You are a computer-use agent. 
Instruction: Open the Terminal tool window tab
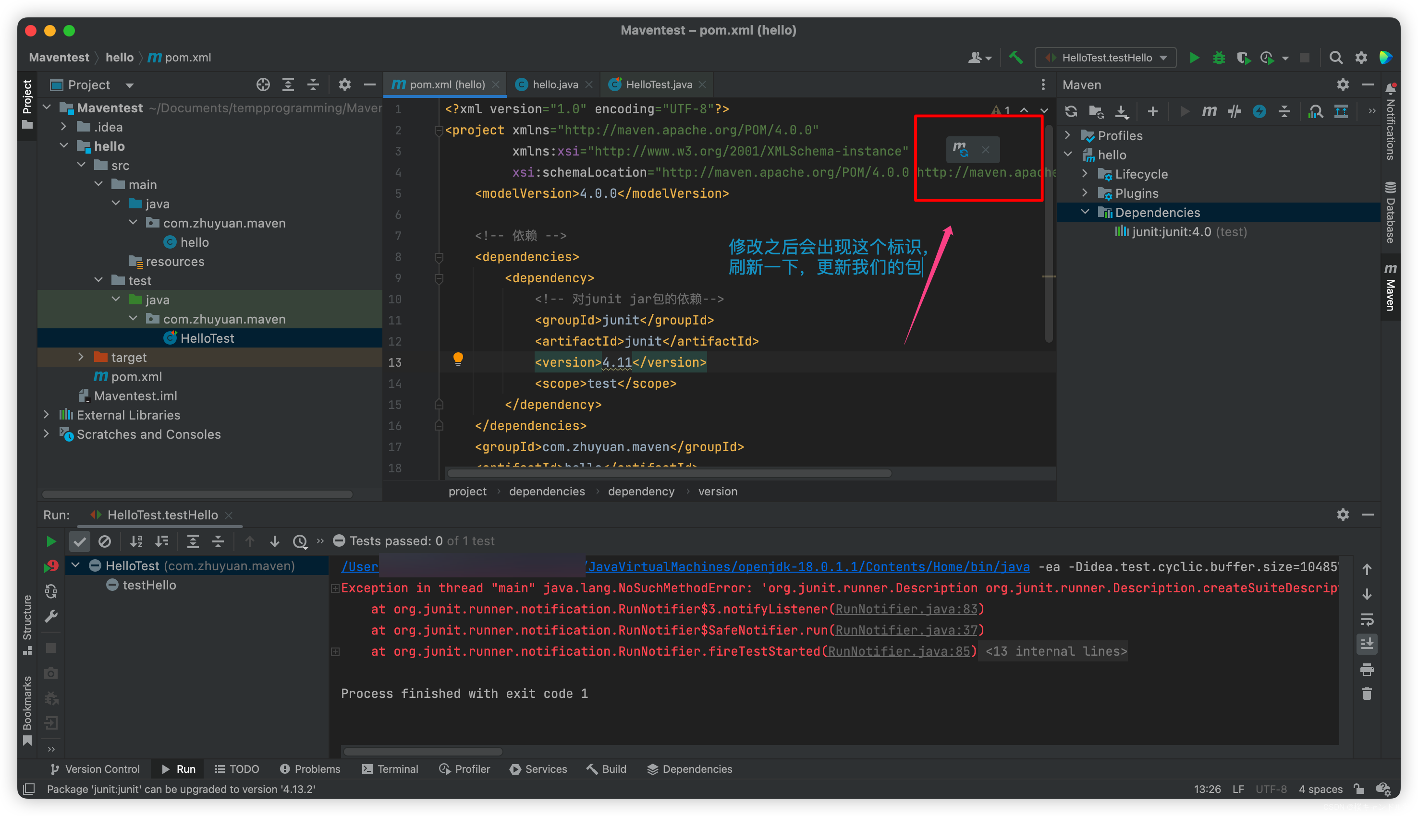coord(390,769)
